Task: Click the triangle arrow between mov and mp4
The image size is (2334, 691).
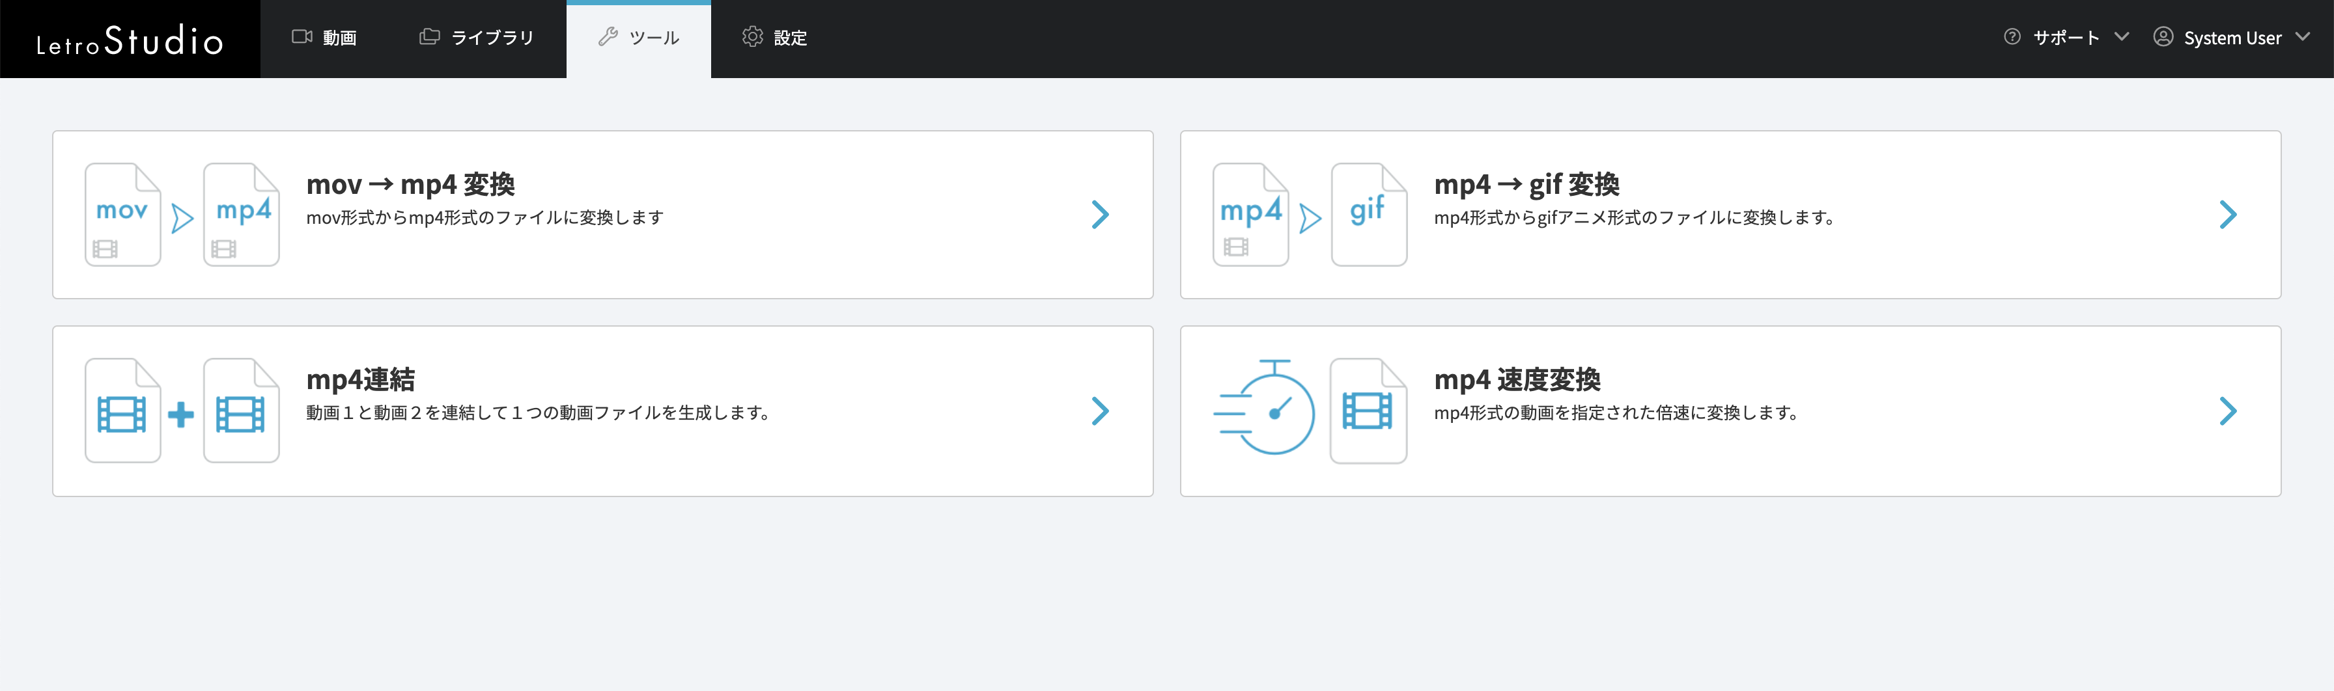Action: pyautogui.click(x=182, y=218)
